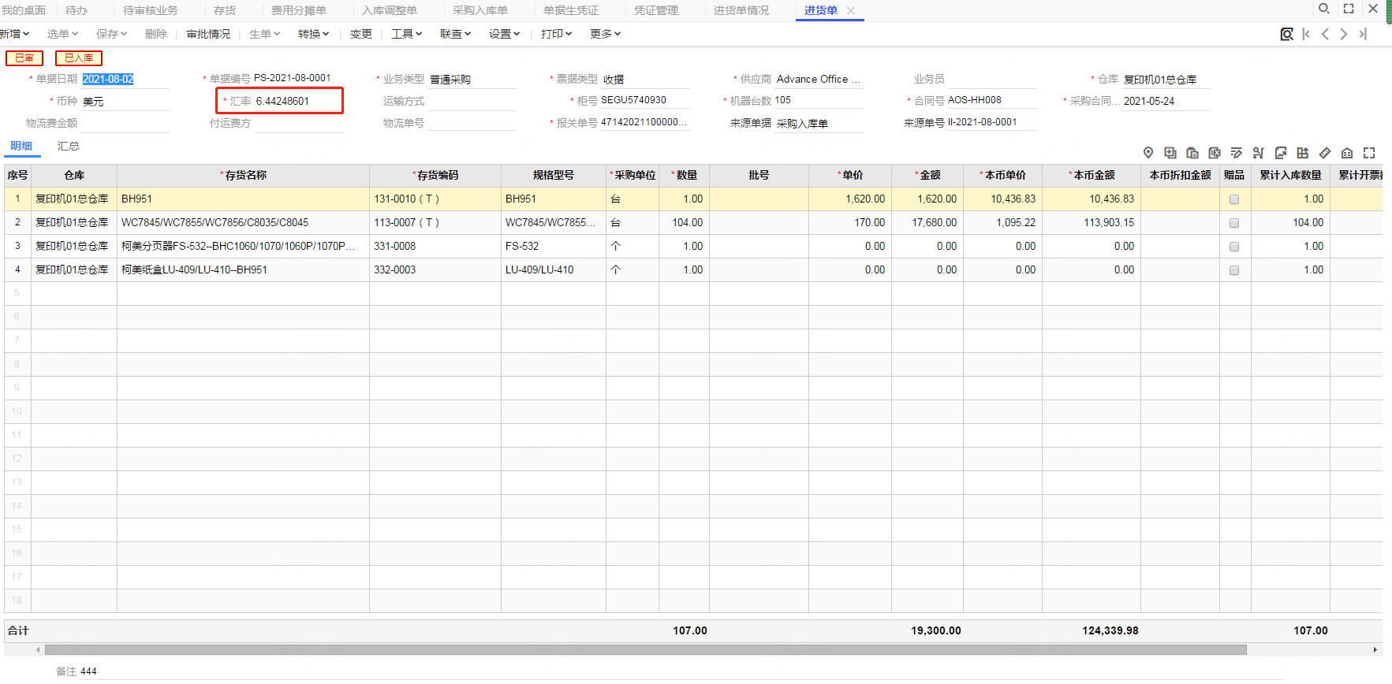Open the 新增 dropdown menu
Image resolution: width=1392 pixels, height=684 pixels.
[x=14, y=34]
